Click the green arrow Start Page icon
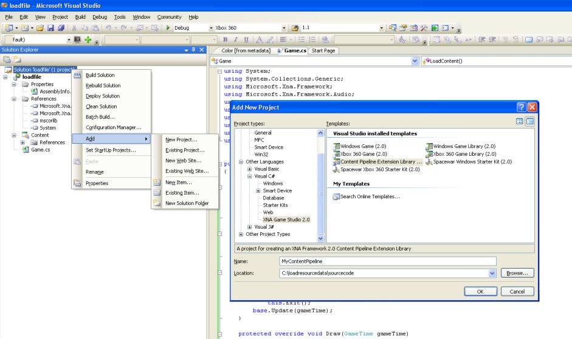572x339 pixels. pos(435,28)
